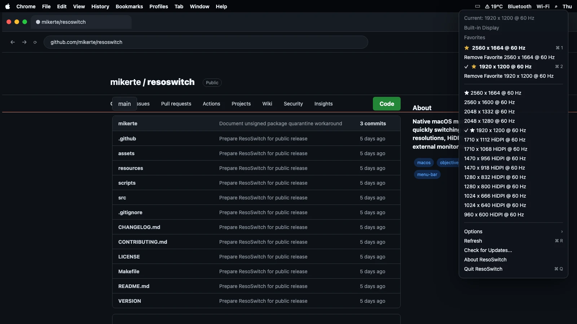Click the address bar with github.com/mikerte/resoswitch
577x324 pixels.
206,42
